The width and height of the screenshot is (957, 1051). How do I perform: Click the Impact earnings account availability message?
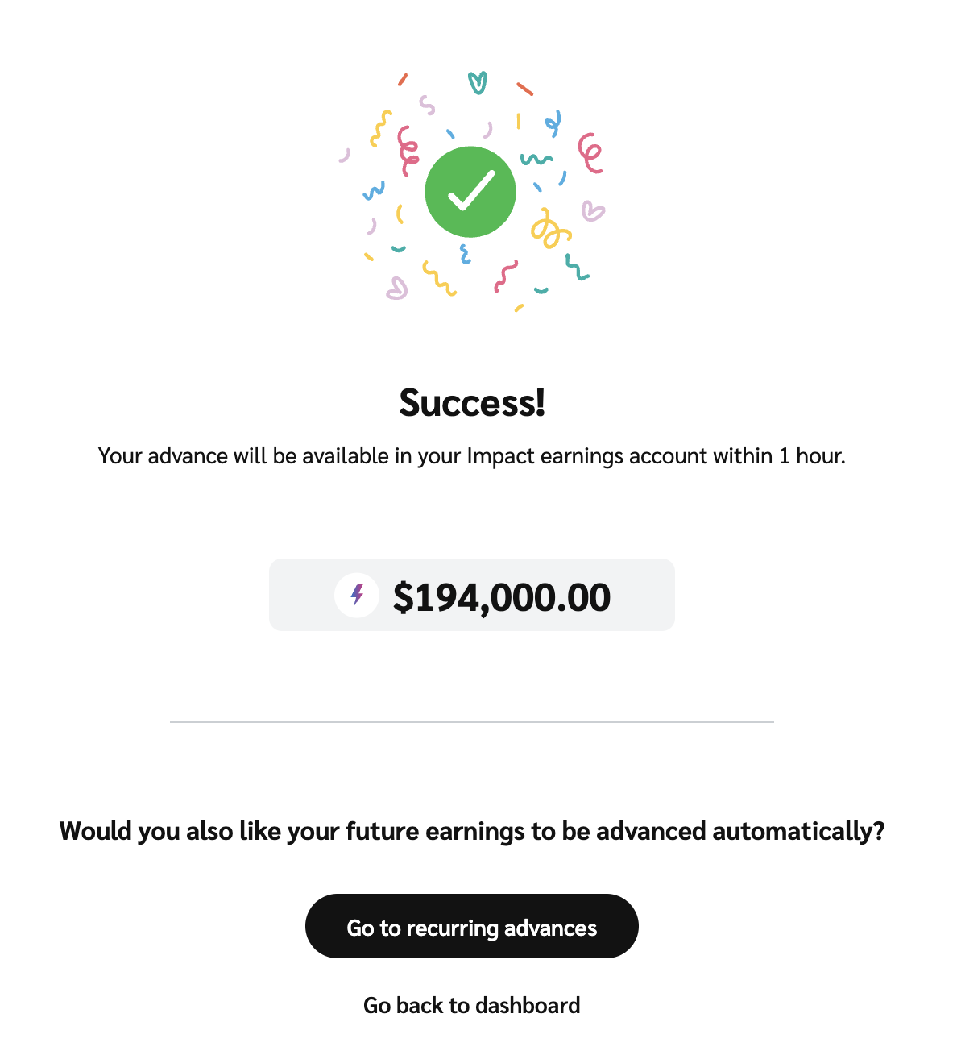[x=471, y=456]
